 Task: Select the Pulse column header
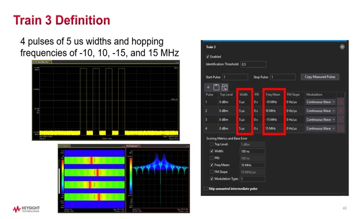pos(209,95)
